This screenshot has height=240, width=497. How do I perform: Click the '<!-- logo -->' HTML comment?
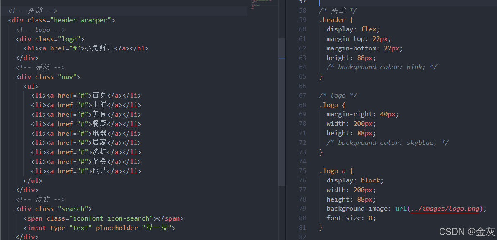click(x=40, y=29)
